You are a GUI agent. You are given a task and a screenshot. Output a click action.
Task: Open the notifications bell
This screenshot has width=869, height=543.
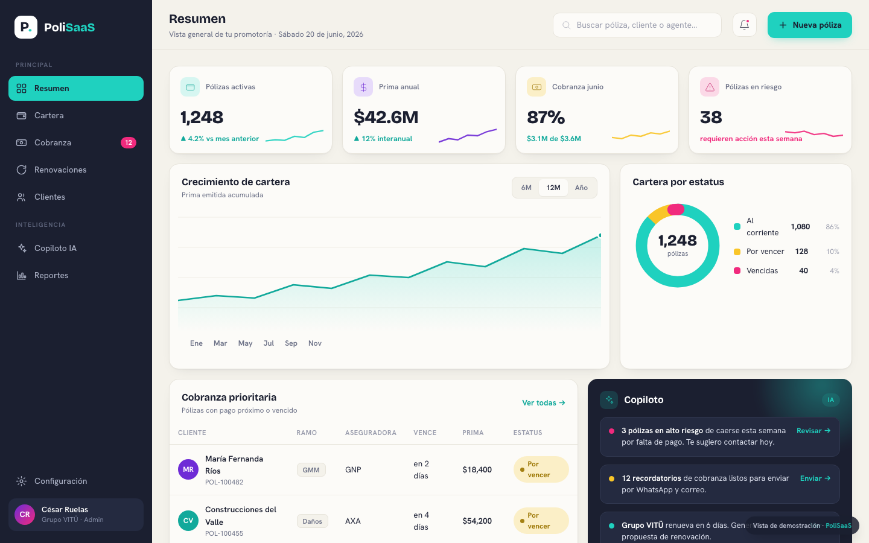(744, 25)
